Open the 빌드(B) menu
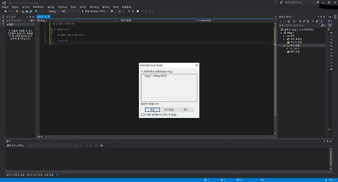The width and height of the screenshot is (338, 182). (x=51, y=7)
